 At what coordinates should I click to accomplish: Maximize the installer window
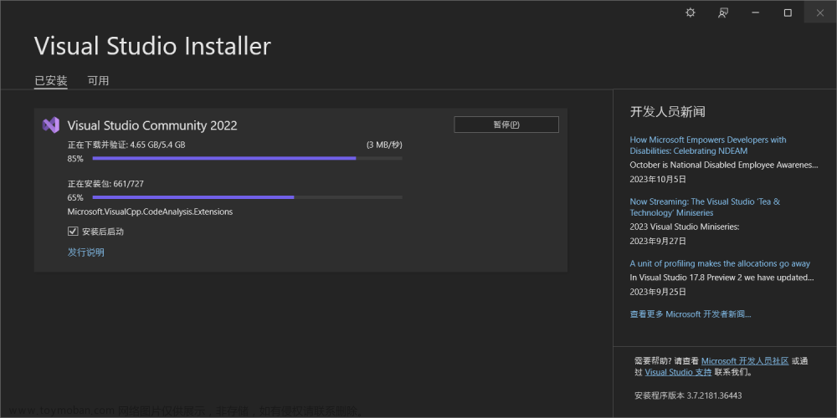(x=788, y=13)
